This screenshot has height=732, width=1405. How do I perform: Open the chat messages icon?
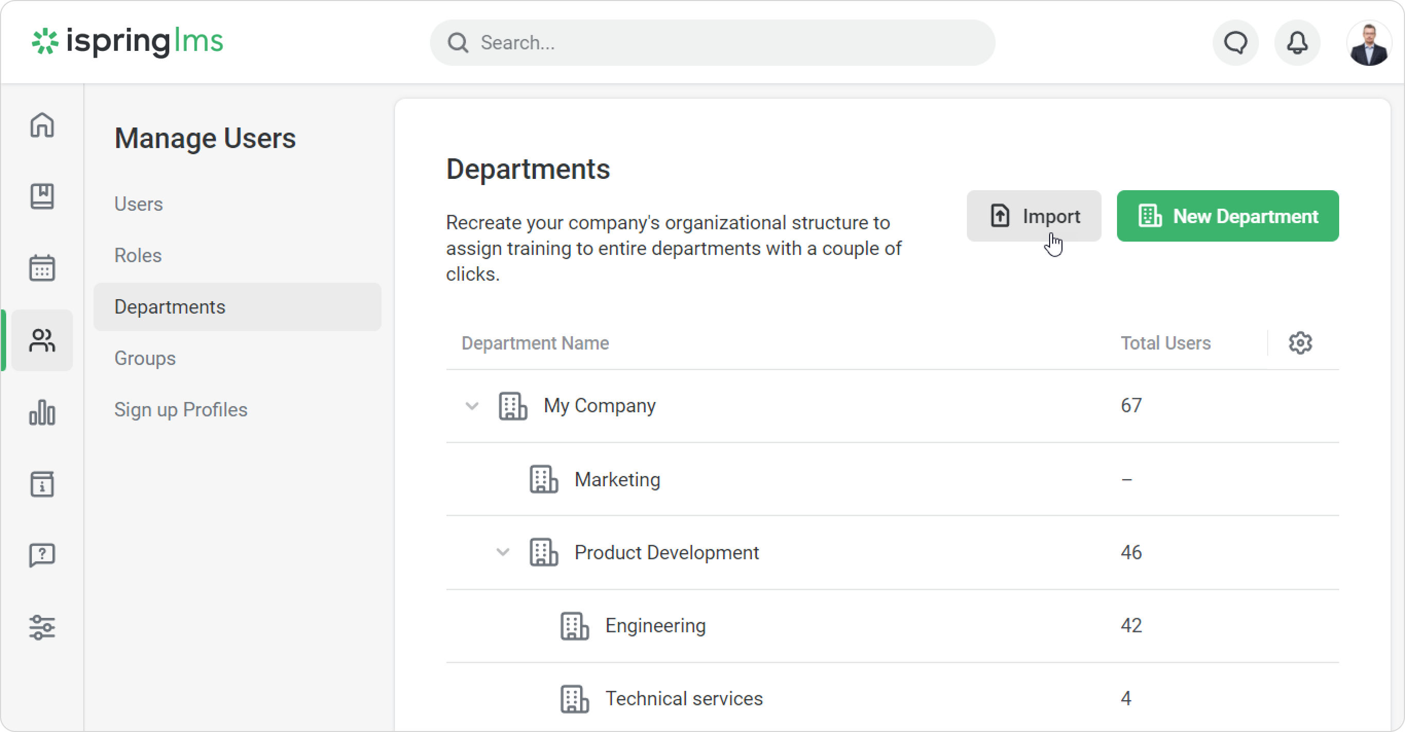(1235, 43)
